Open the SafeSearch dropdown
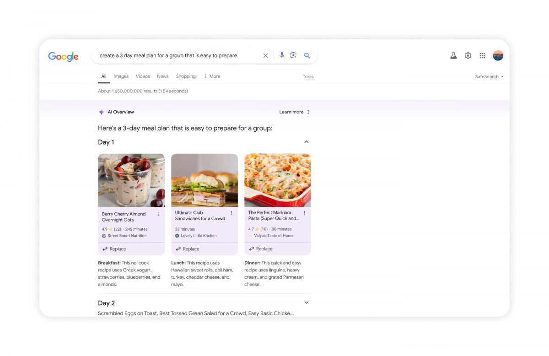 (x=489, y=76)
